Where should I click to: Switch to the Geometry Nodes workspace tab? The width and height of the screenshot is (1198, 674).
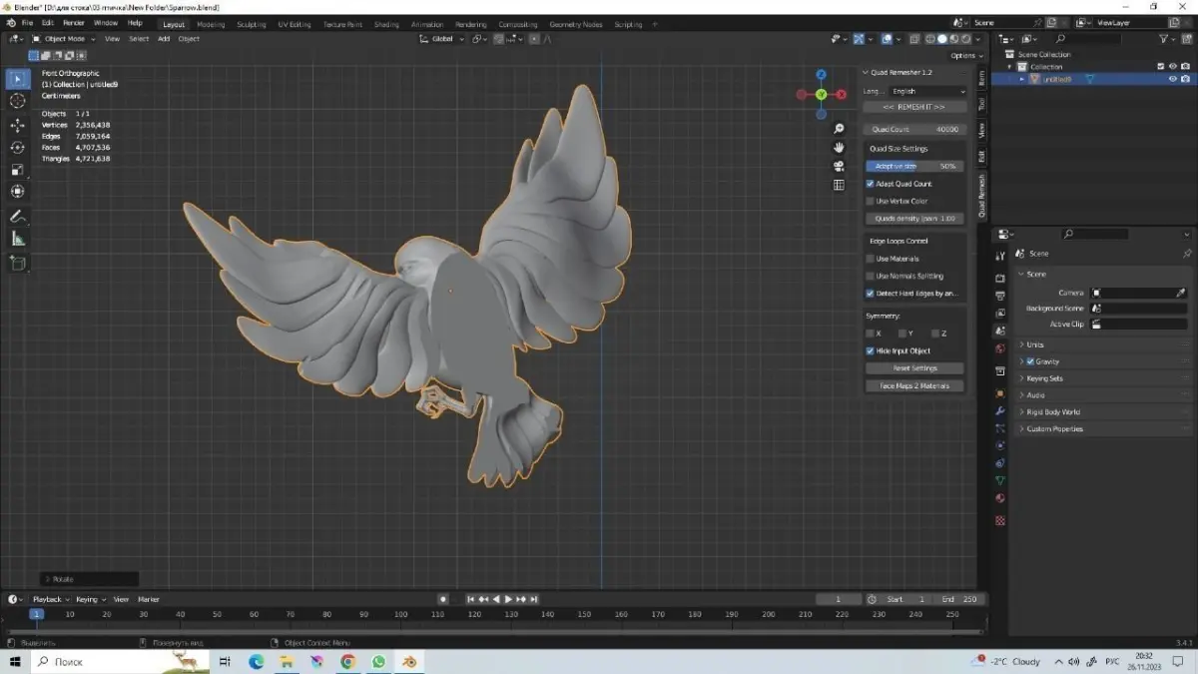(x=576, y=24)
